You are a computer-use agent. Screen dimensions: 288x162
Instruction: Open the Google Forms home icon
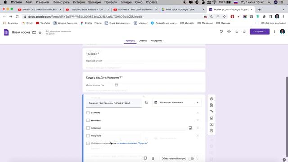(6, 32)
